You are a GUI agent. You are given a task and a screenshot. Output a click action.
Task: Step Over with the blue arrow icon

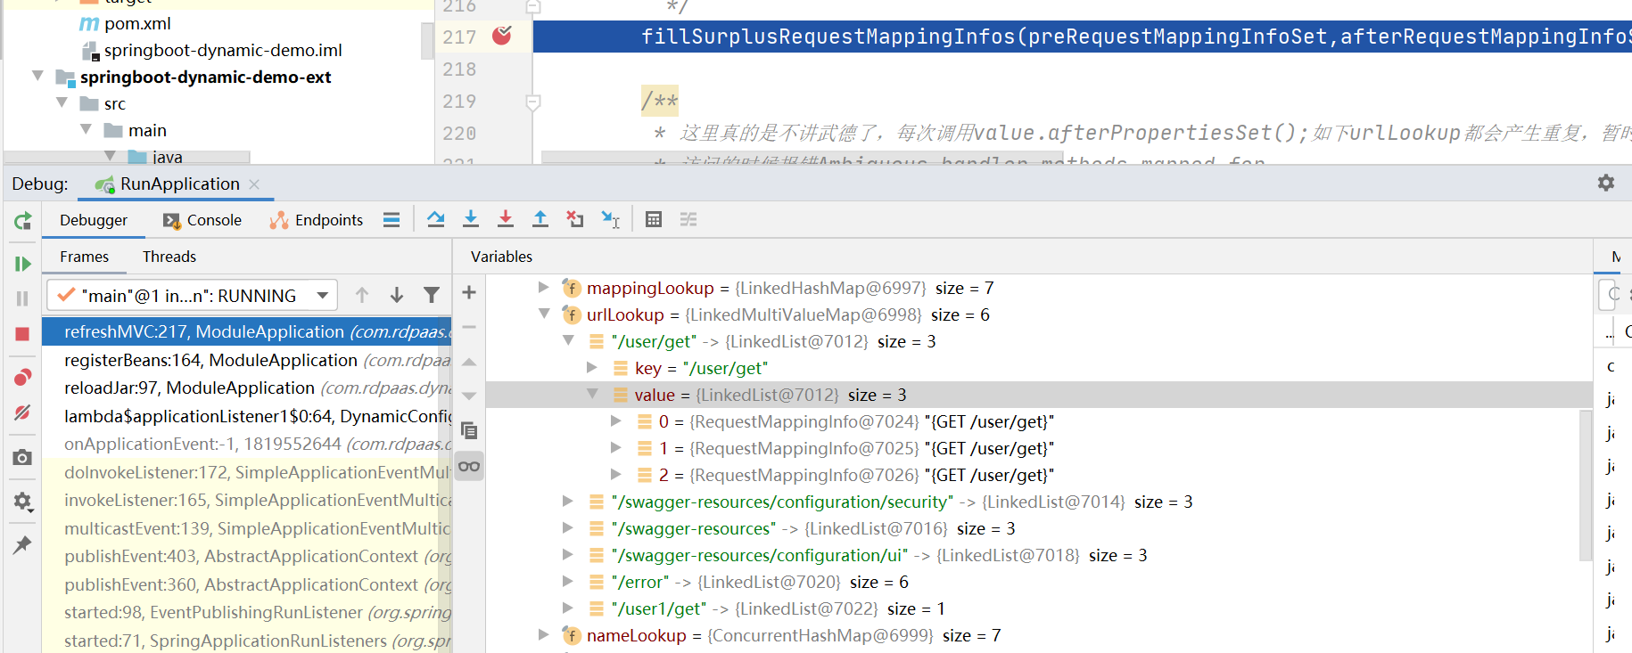435,219
